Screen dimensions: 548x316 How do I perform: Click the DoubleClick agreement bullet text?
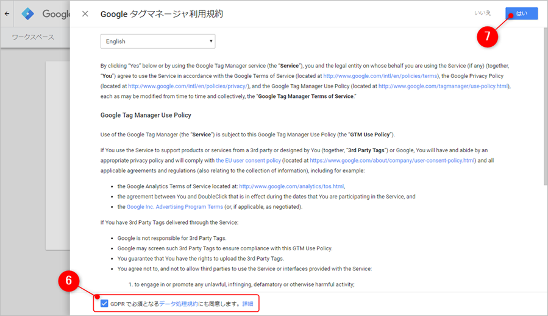266,197
